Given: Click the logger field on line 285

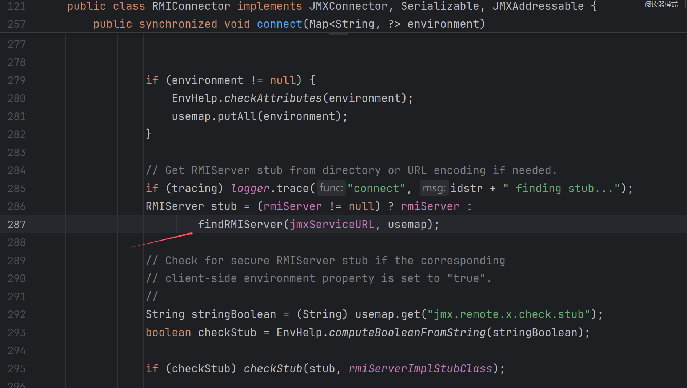Looking at the screenshot, I should click(250, 188).
